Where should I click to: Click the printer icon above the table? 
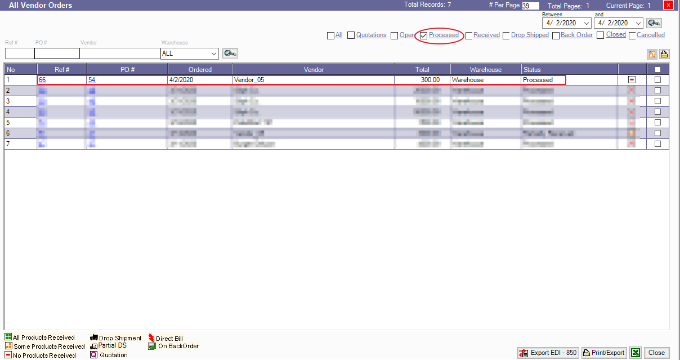pos(664,54)
